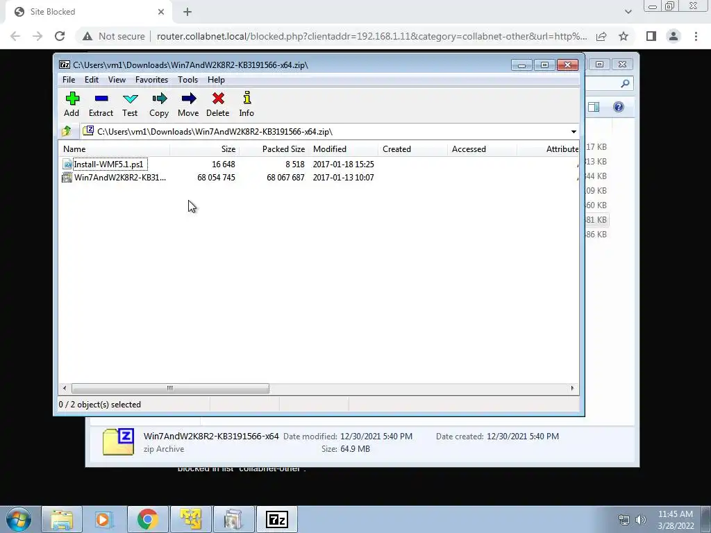Screen dimensions: 711x533
Task: Reload the Chrome page
Action: (x=60, y=36)
